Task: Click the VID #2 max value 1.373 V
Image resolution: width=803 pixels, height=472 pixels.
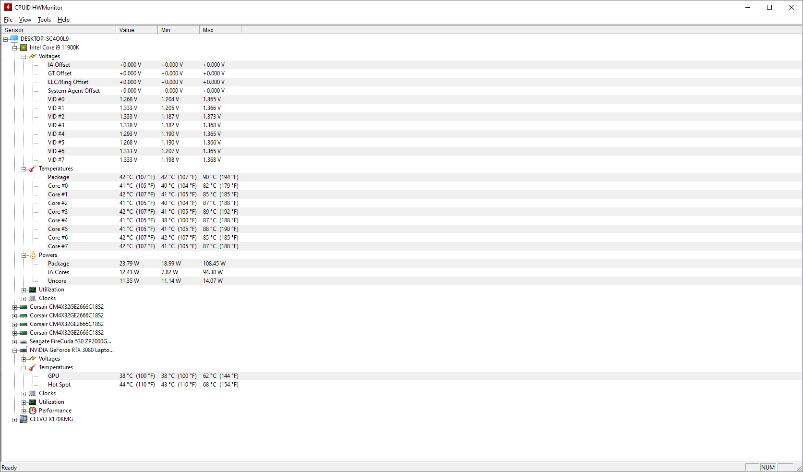Action: [212, 117]
